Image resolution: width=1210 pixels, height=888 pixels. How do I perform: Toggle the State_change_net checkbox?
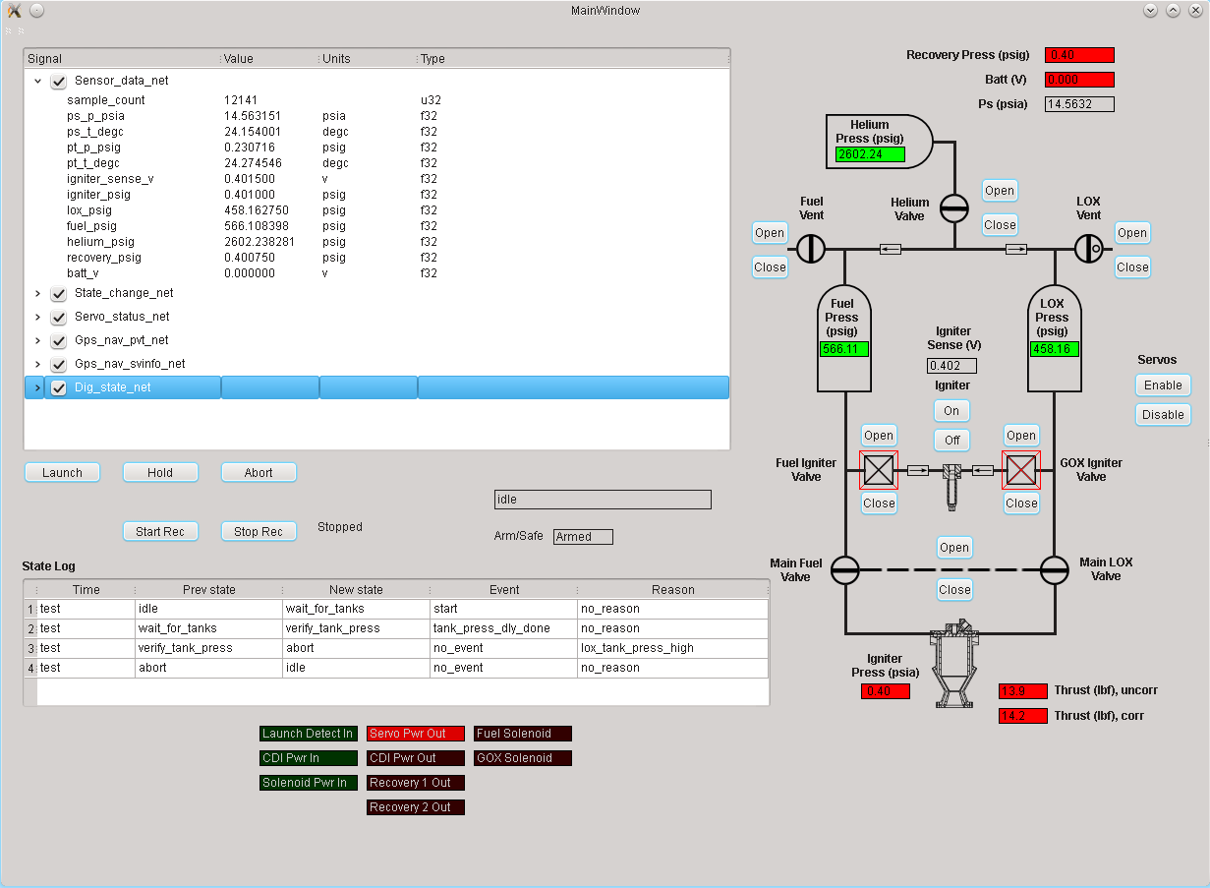pos(59,293)
